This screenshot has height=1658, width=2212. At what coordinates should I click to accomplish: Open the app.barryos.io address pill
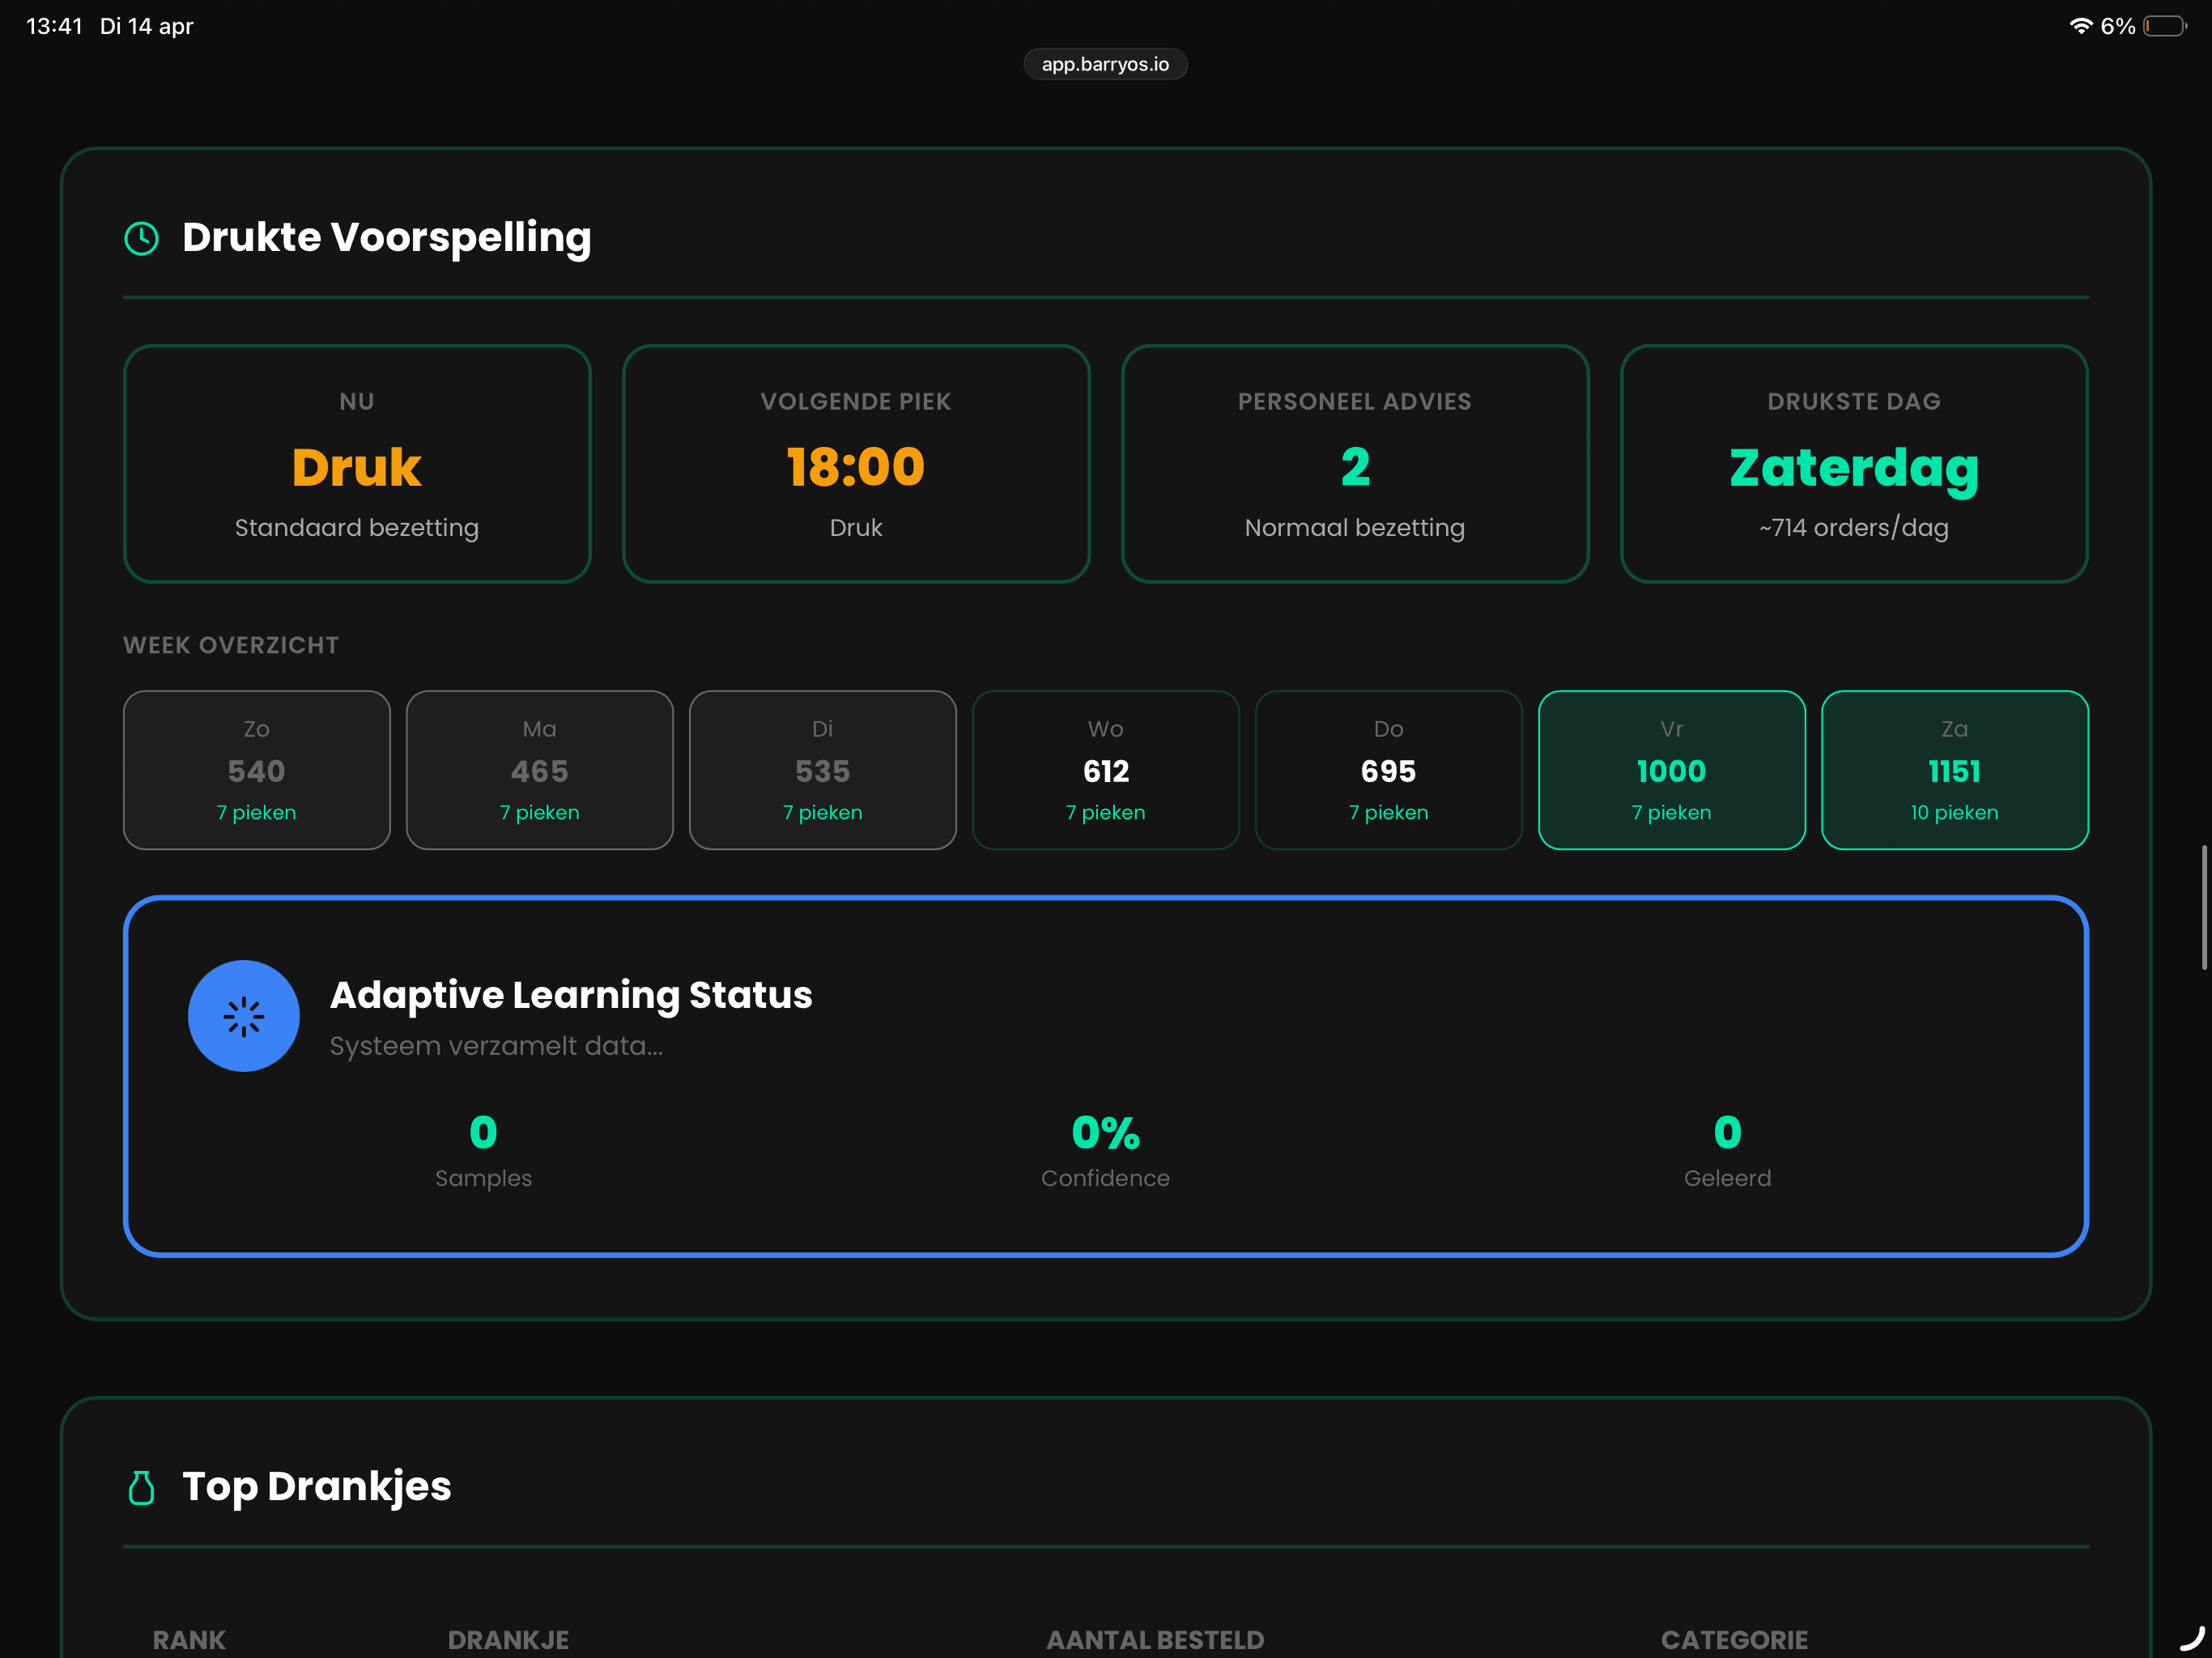pyautogui.click(x=1105, y=64)
